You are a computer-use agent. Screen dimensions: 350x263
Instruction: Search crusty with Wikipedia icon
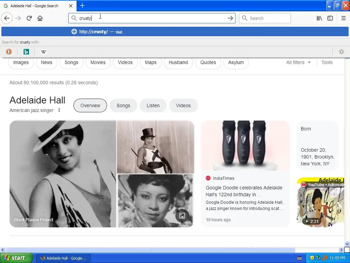click(44, 52)
